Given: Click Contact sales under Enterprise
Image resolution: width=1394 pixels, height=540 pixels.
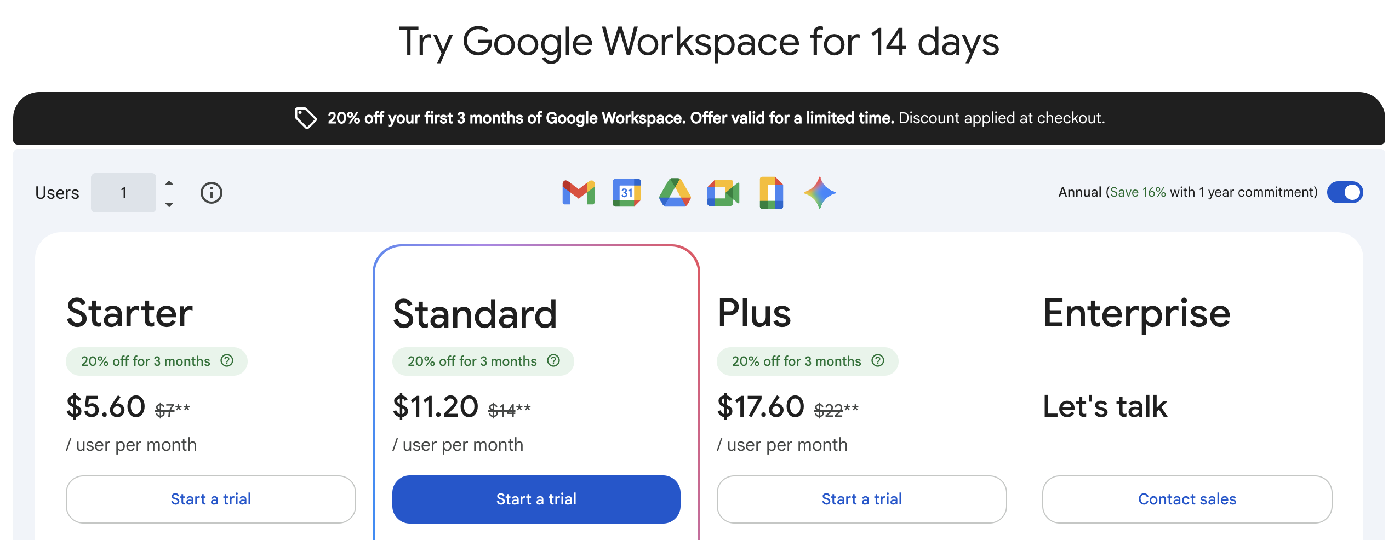Looking at the screenshot, I should pos(1187,499).
